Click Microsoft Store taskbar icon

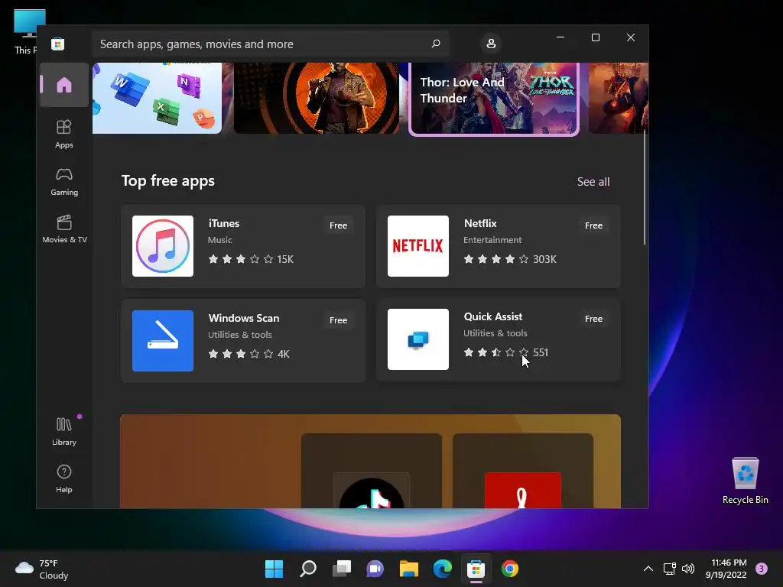476,569
